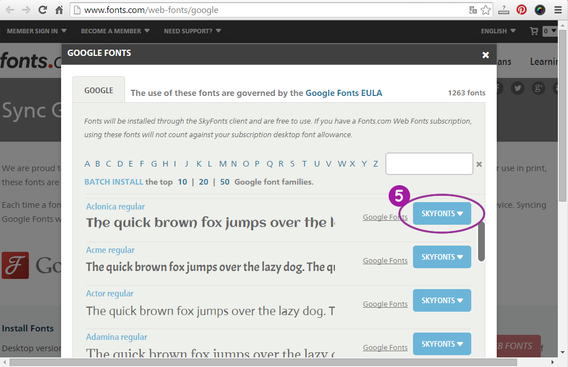
Task: Open the color picker camera extension
Action: [540, 10]
